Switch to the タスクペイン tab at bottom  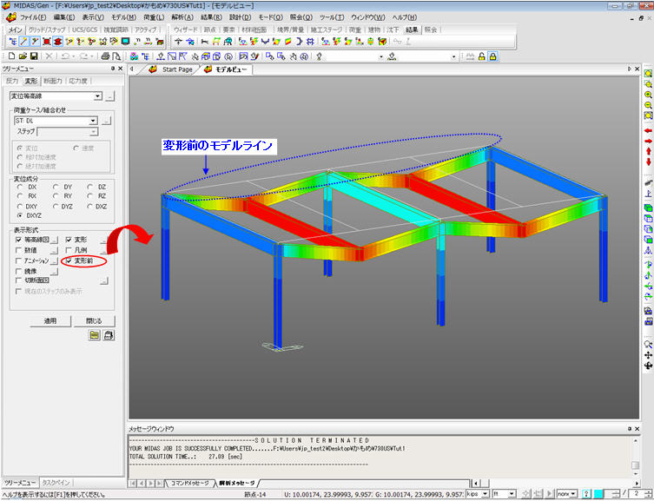point(56,483)
